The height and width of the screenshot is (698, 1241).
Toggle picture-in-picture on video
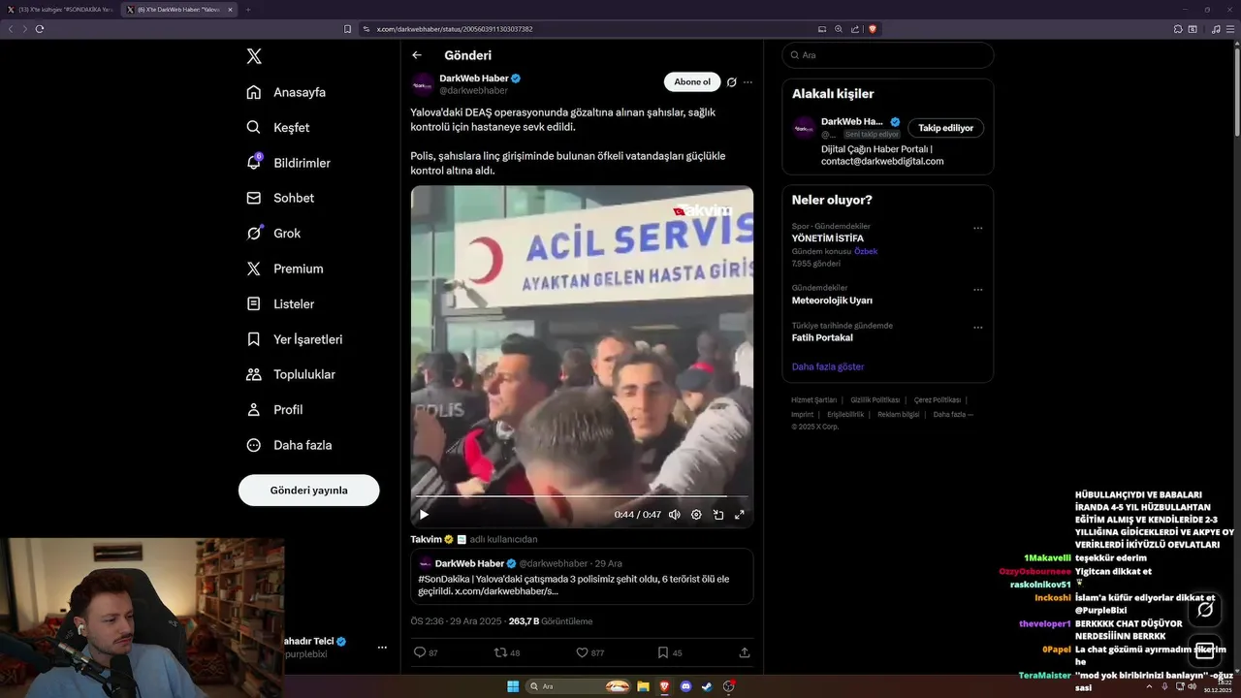coord(718,515)
